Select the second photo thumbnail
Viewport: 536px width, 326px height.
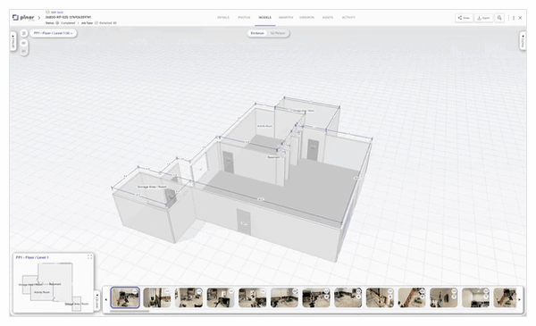click(157, 297)
